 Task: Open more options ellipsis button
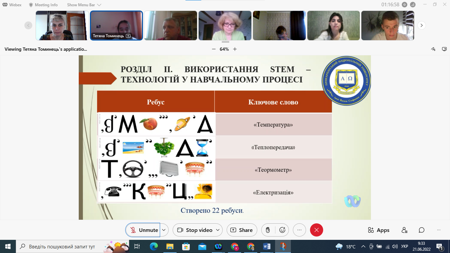coord(299,230)
